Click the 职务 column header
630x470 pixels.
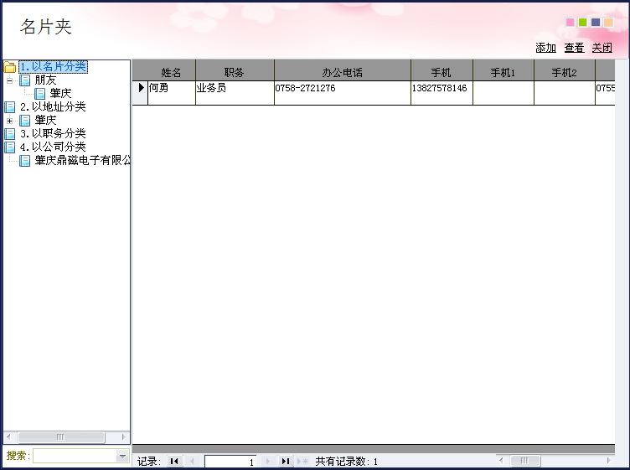(235, 72)
